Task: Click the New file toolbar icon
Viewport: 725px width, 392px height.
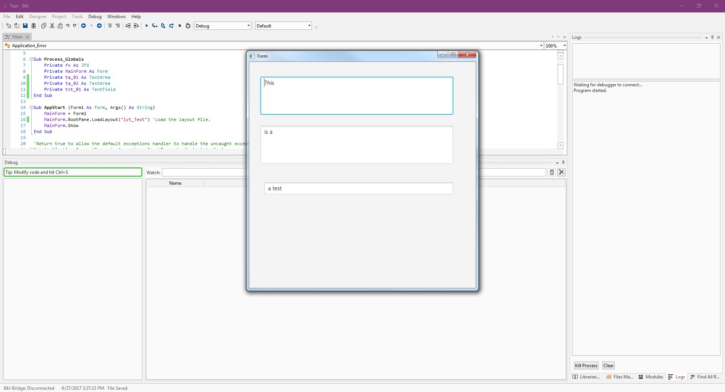Action: coord(8,26)
